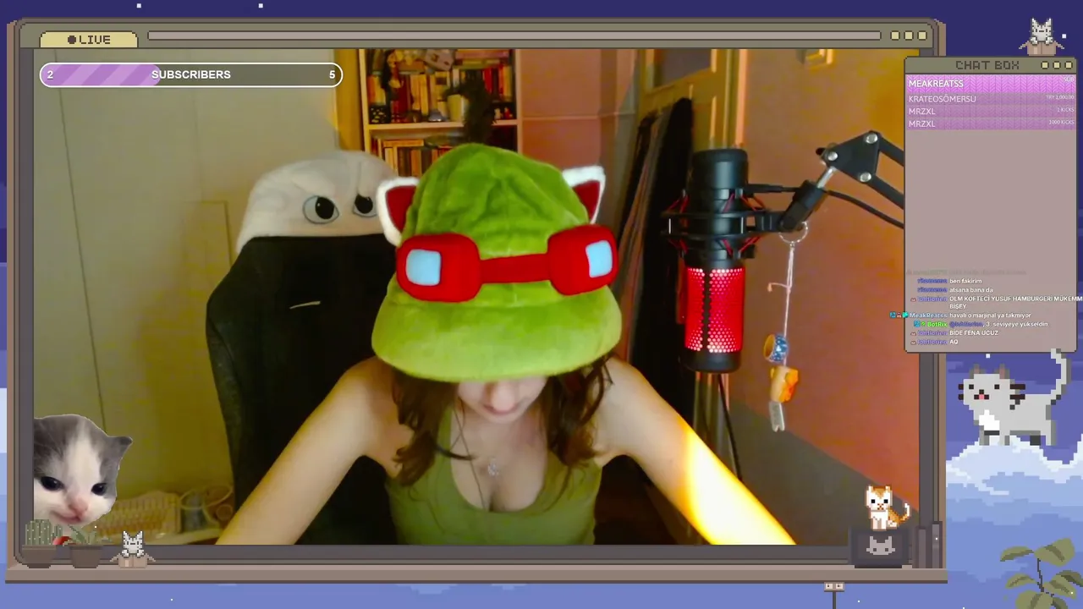Click the small pixel cat beside the cactus pots

[133, 547]
